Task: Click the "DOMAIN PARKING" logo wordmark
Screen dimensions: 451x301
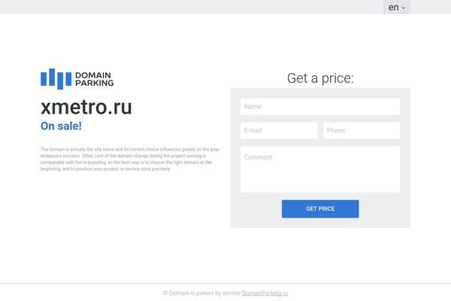Action: pos(95,79)
